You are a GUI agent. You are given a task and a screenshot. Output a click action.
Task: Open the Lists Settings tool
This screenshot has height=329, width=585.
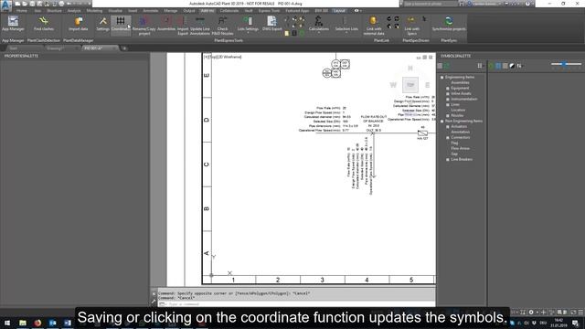[248, 24]
